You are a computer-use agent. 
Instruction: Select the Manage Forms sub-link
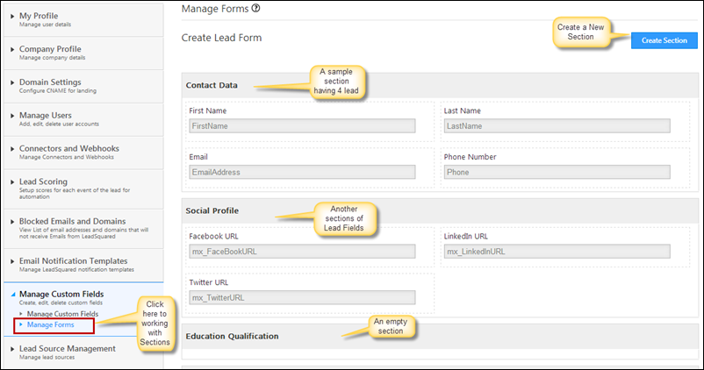click(x=51, y=324)
